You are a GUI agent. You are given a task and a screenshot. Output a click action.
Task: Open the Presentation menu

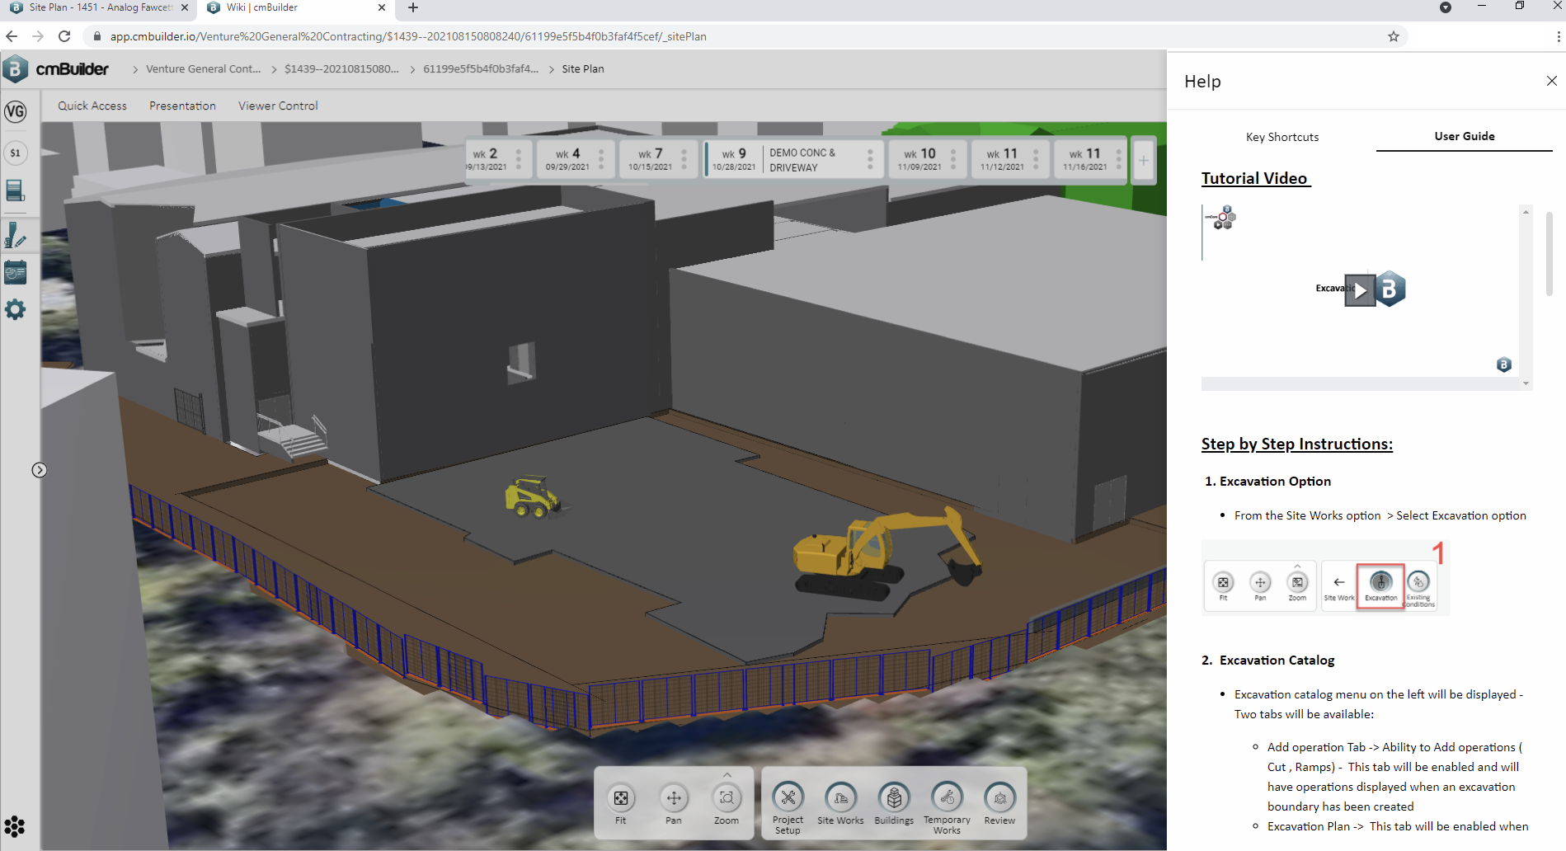pyautogui.click(x=182, y=106)
